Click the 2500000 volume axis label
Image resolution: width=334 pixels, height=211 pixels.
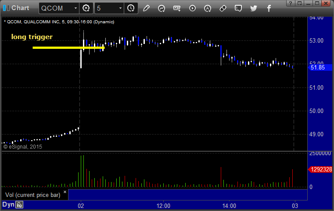click(320, 153)
